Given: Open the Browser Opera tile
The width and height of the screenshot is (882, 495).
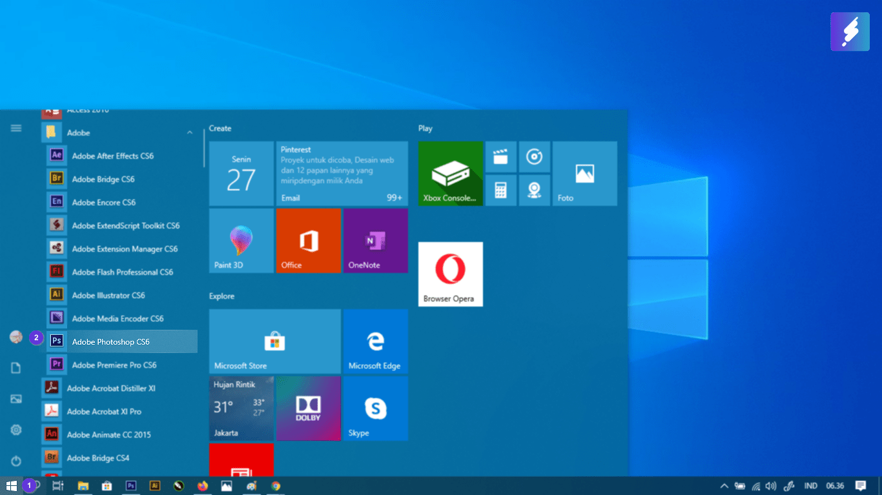Looking at the screenshot, I should (x=450, y=274).
